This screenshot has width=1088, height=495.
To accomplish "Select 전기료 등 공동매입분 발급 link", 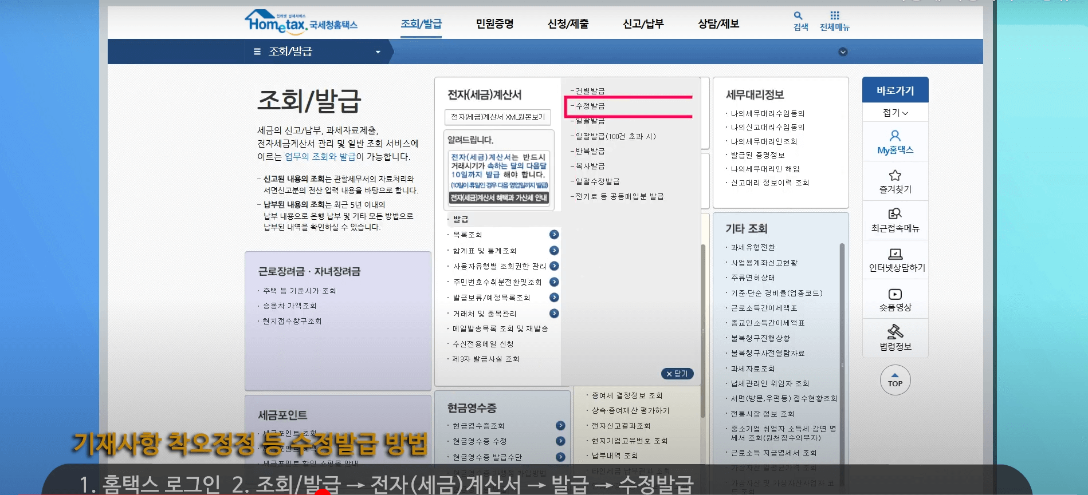I will [619, 196].
